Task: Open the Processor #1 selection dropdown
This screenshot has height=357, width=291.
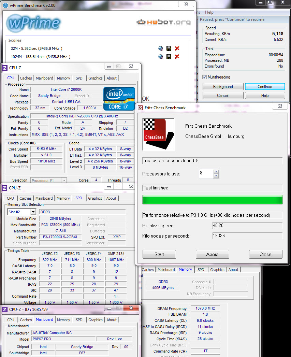Action: [x=64, y=181]
